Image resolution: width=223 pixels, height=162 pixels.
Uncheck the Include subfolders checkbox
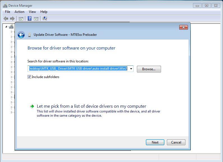[x=29, y=77]
